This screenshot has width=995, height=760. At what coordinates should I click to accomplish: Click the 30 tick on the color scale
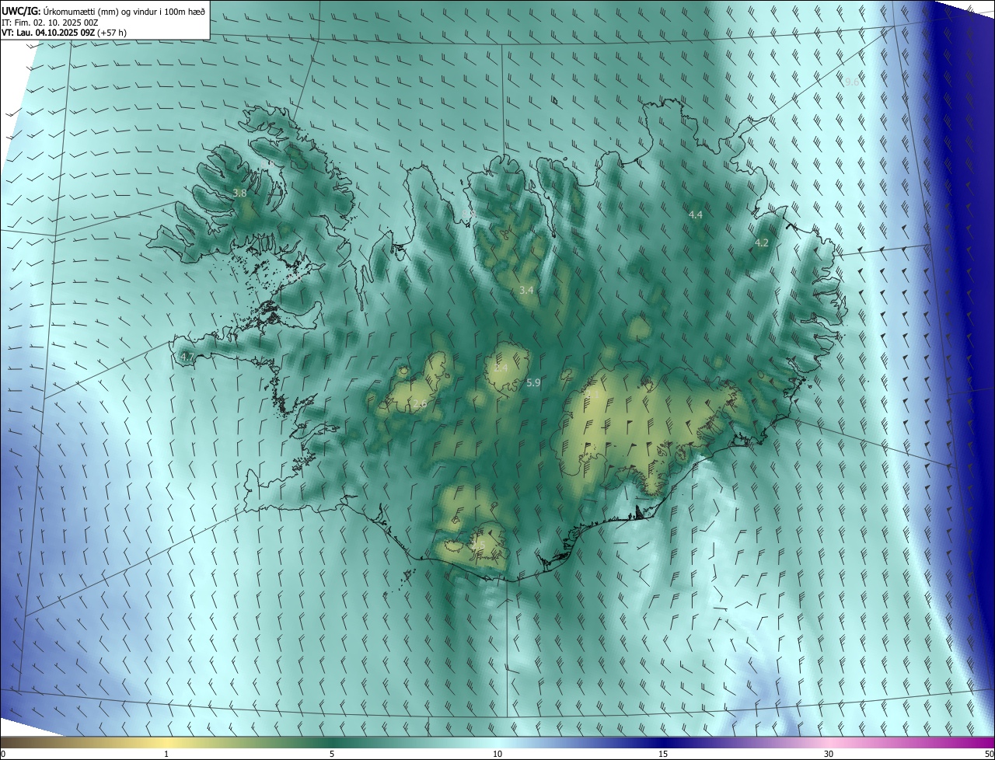tap(829, 754)
